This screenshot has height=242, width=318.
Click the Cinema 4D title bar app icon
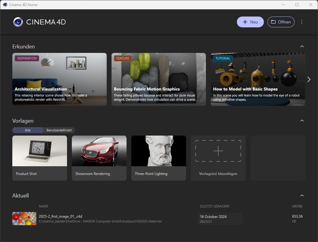5,5
